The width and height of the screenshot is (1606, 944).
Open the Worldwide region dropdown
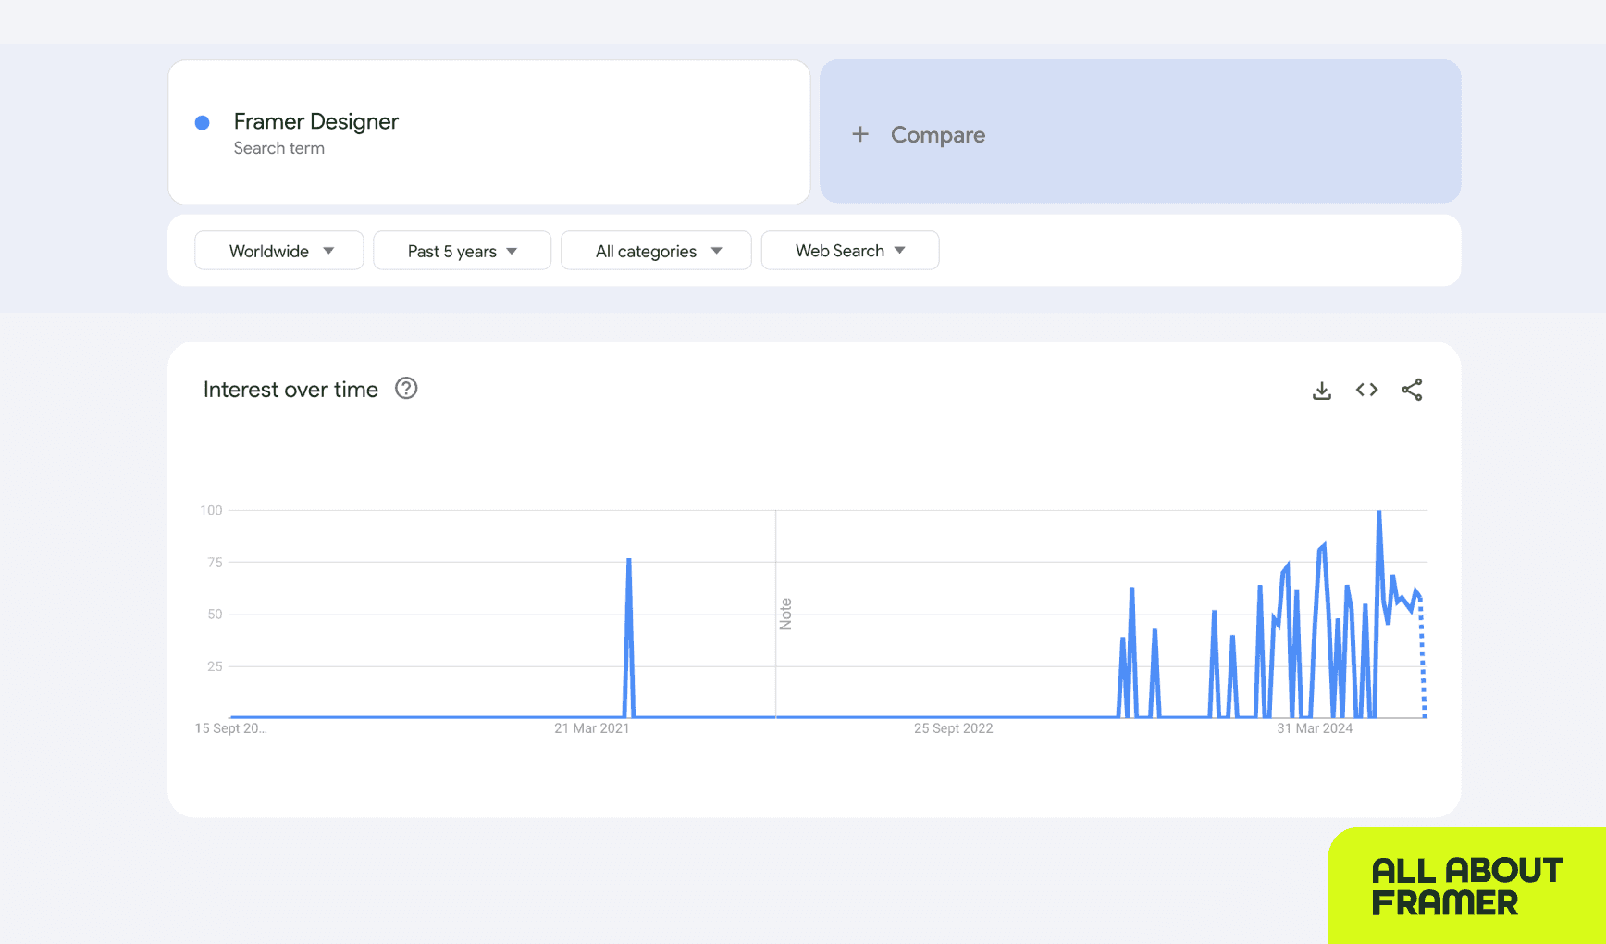(x=279, y=251)
